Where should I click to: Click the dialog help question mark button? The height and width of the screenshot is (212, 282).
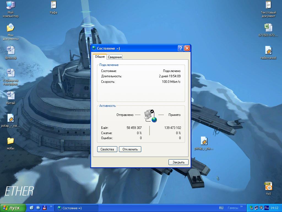181,48
